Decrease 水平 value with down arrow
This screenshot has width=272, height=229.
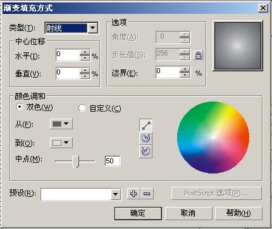[85, 58]
